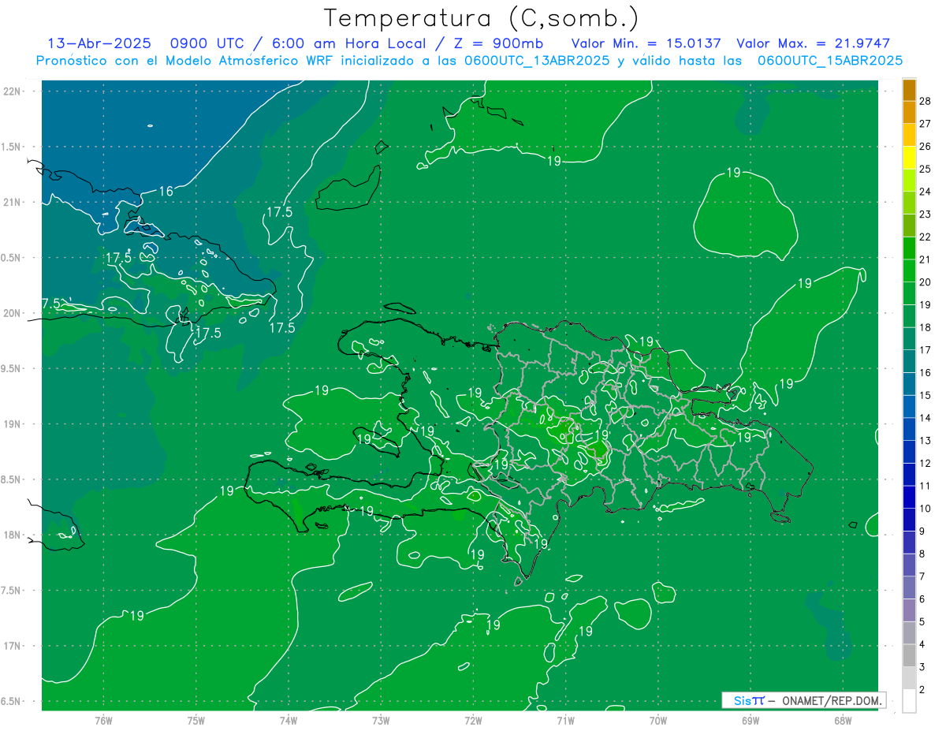Image resolution: width=946 pixels, height=731 pixels.
Task: Click the "75W" longitude label
Action: pyautogui.click(x=196, y=720)
